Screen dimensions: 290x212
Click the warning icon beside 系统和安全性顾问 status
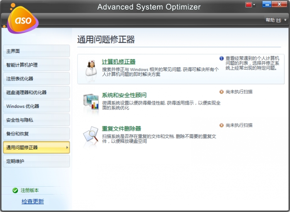222,92
